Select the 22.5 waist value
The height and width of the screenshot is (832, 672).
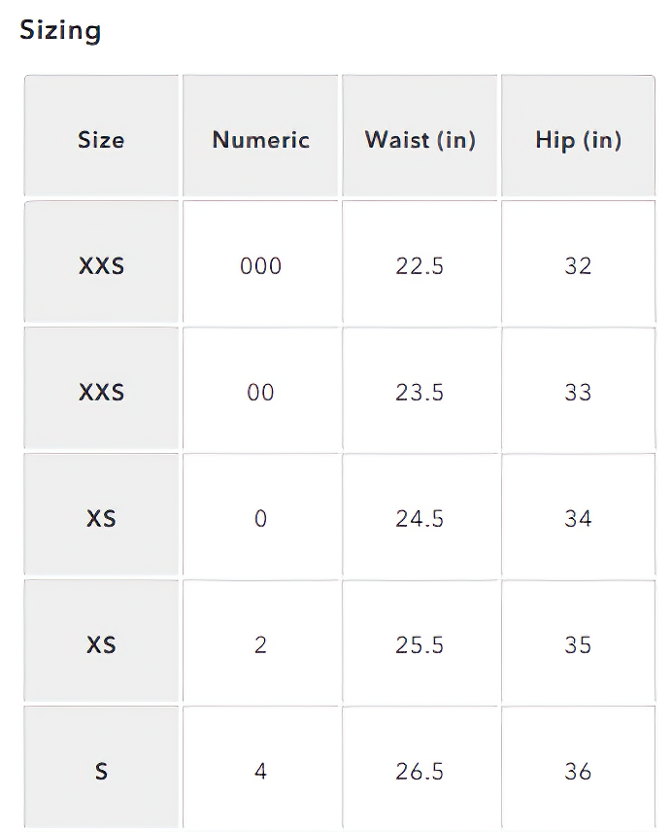[420, 266]
